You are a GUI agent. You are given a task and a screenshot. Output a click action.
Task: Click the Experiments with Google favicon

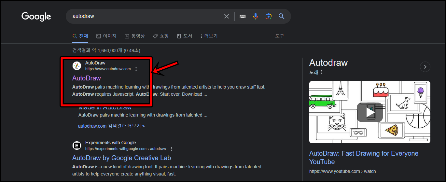click(x=77, y=146)
